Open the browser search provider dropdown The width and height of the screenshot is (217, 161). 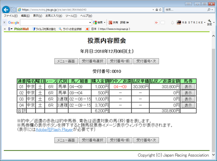coord(212,10)
